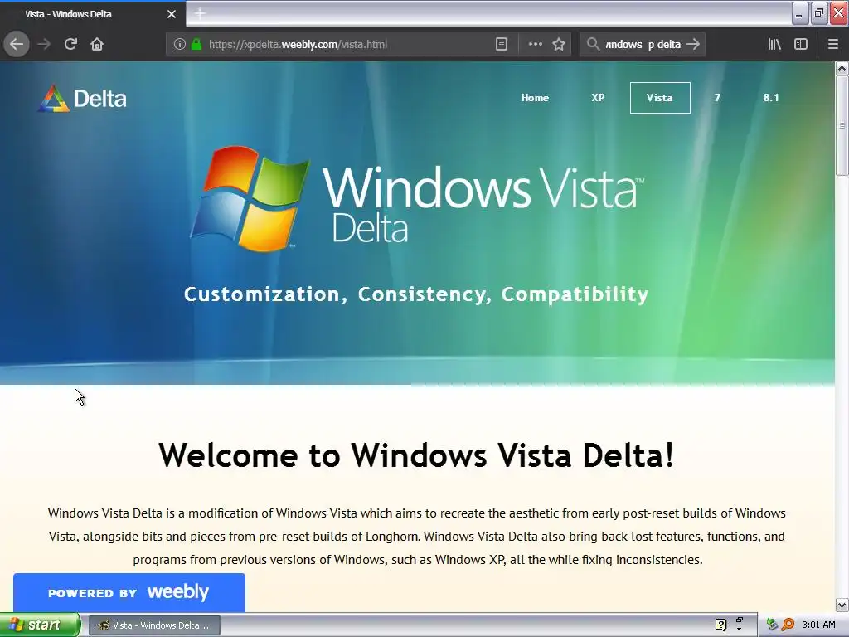Reload the page with the refresh icon
This screenshot has width=849, height=637.
coord(70,44)
